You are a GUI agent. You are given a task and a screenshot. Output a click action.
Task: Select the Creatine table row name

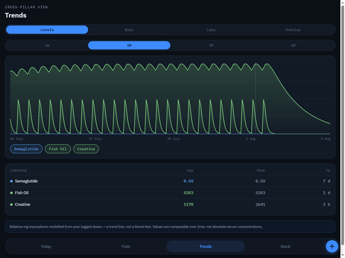coord(22,204)
